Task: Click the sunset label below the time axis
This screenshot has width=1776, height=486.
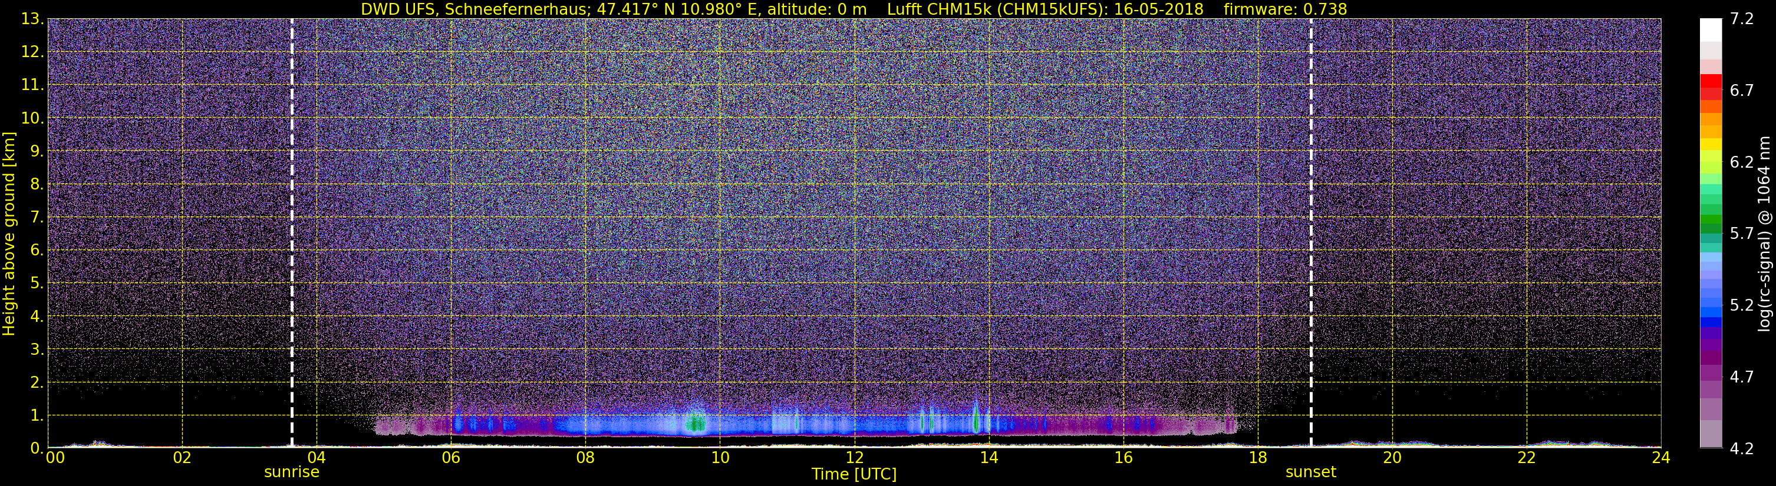Action: point(1310,472)
